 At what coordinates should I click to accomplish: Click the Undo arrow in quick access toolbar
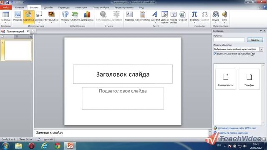[x=12, y=2]
